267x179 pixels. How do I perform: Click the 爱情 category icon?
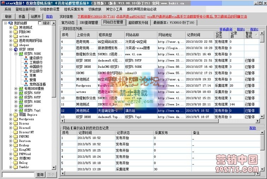(26, 80)
